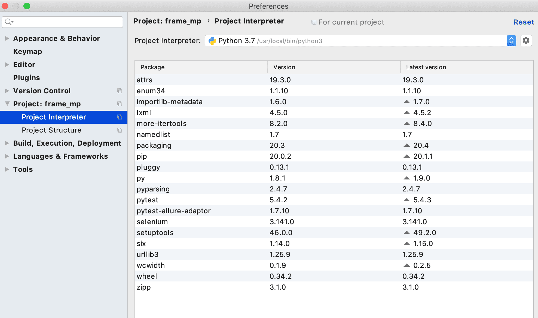The width and height of the screenshot is (538, 318).
Task: Expand the Appearance & Behavior section
Action: point(7,38)
